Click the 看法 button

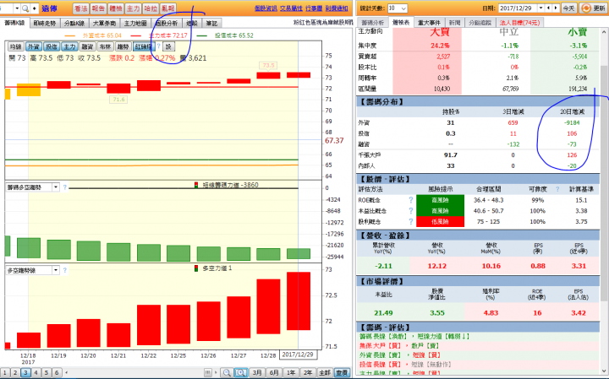tap(81, 8)
